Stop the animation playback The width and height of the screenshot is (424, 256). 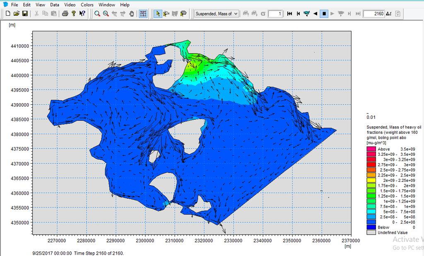[x=324, y=14]
